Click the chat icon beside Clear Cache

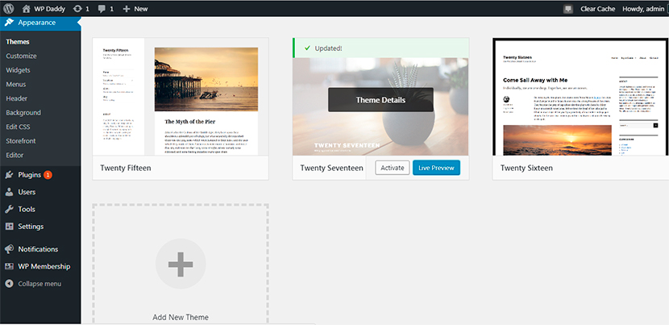tap(568, 9)
